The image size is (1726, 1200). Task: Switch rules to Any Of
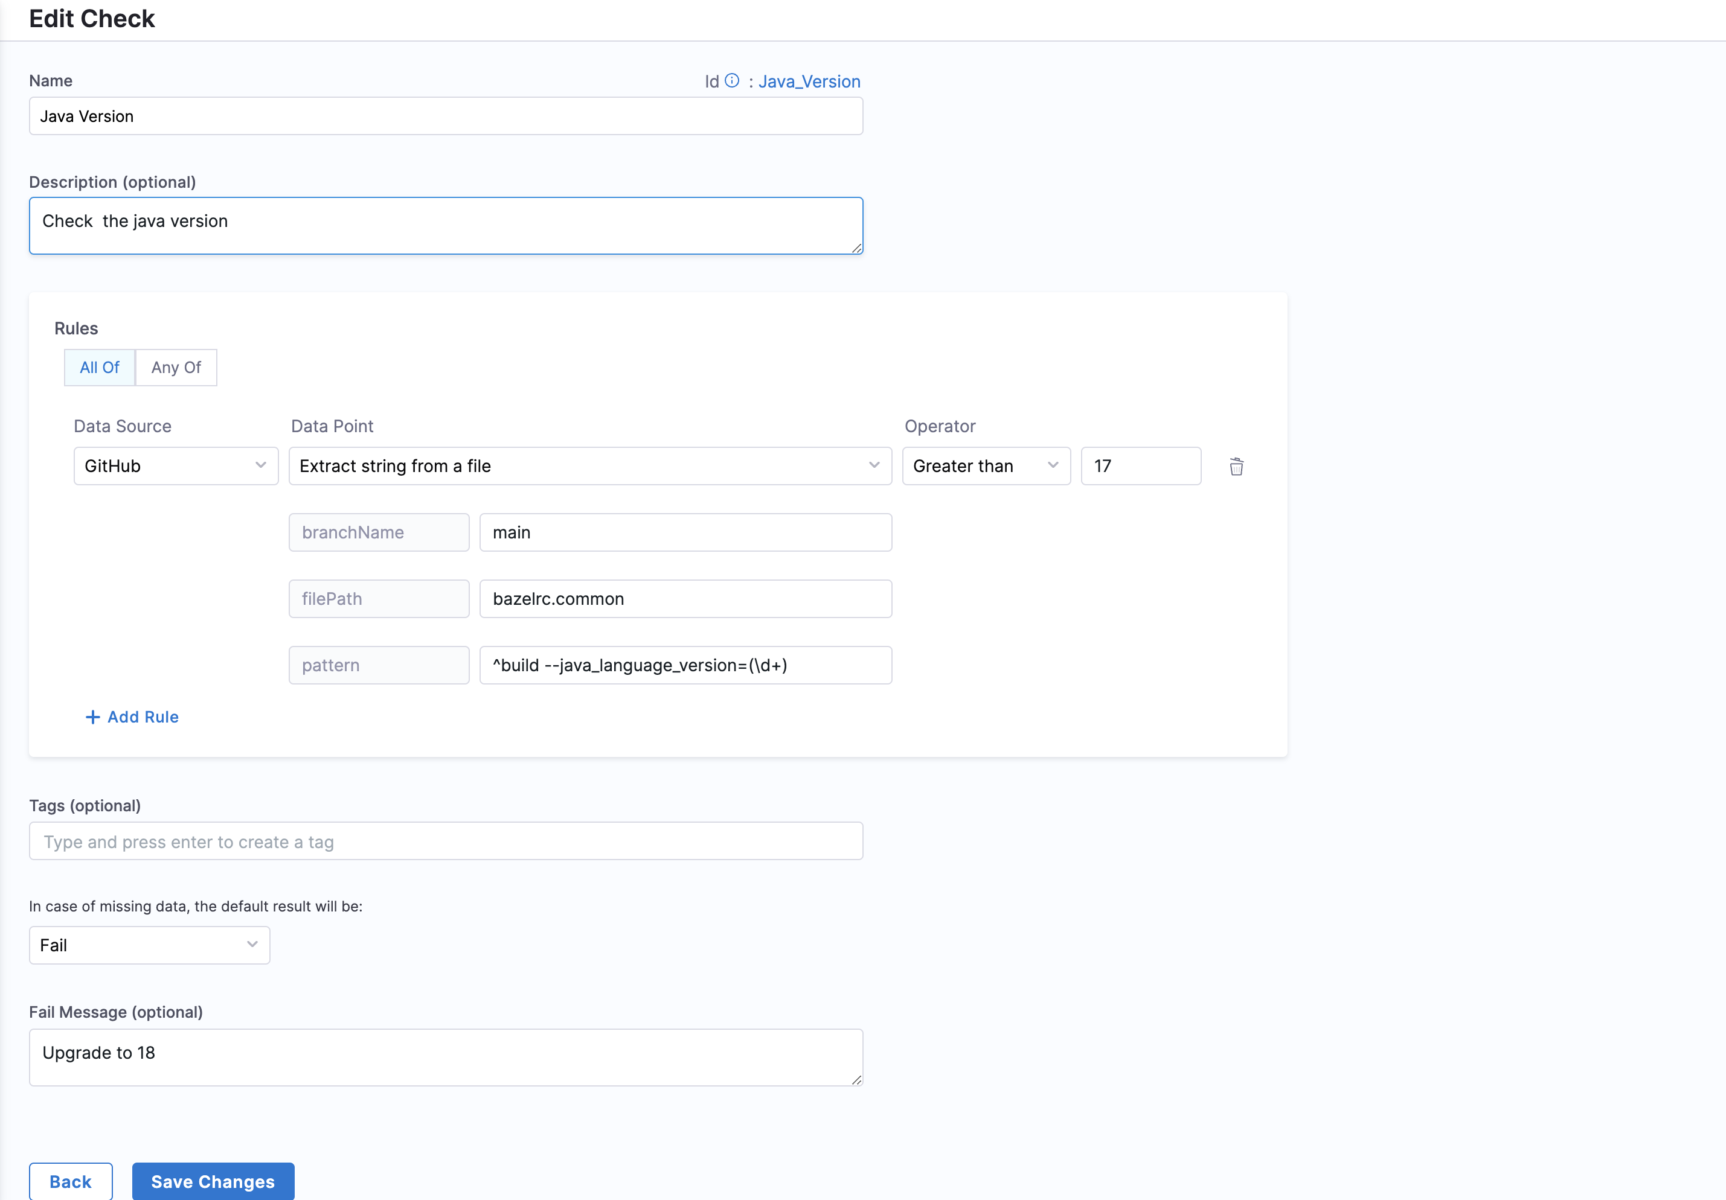pos(176,368)
